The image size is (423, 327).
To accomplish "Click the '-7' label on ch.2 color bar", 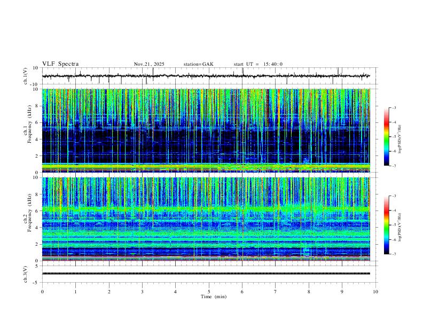I will [394, 254].
